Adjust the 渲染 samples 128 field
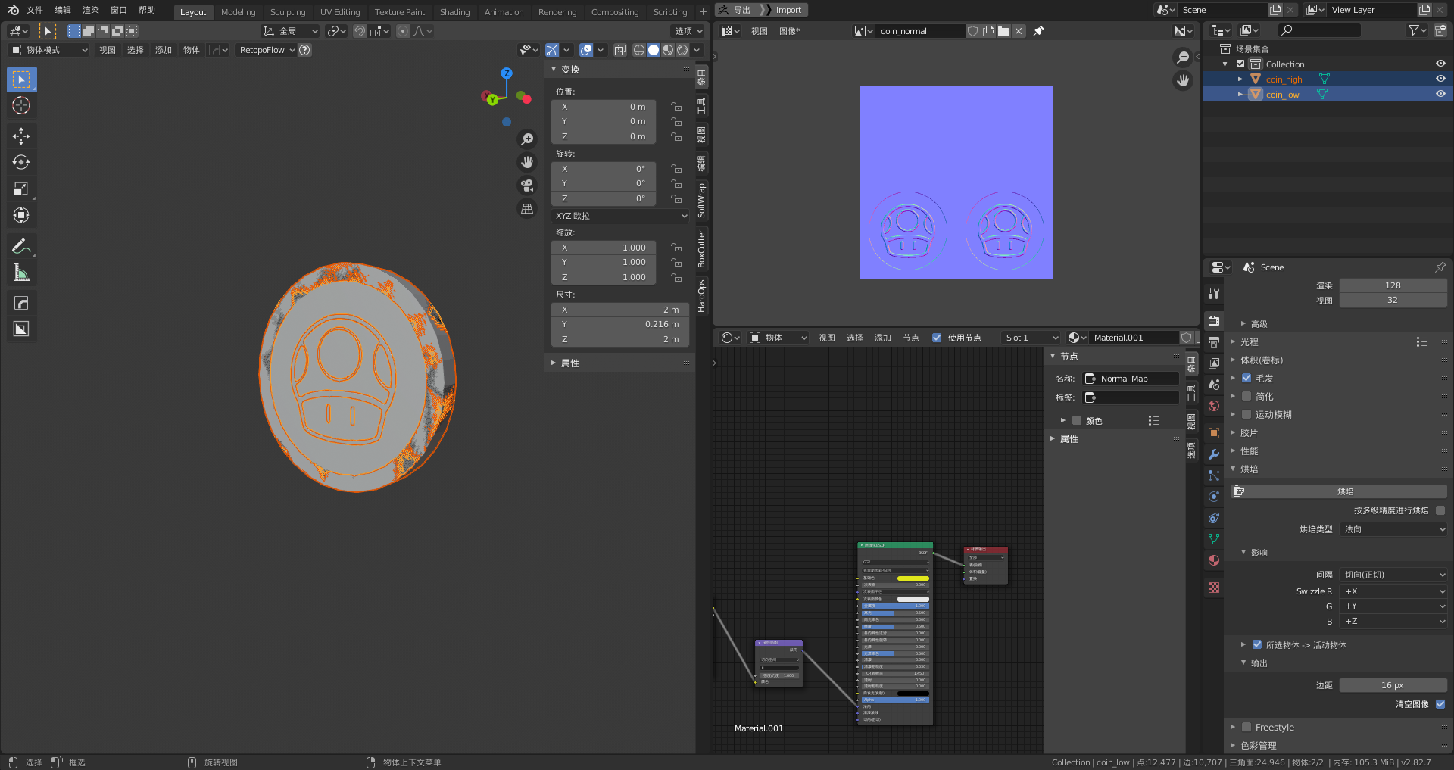The height and width of the screenshot is (770, 1454). [x=1393, y=285]
